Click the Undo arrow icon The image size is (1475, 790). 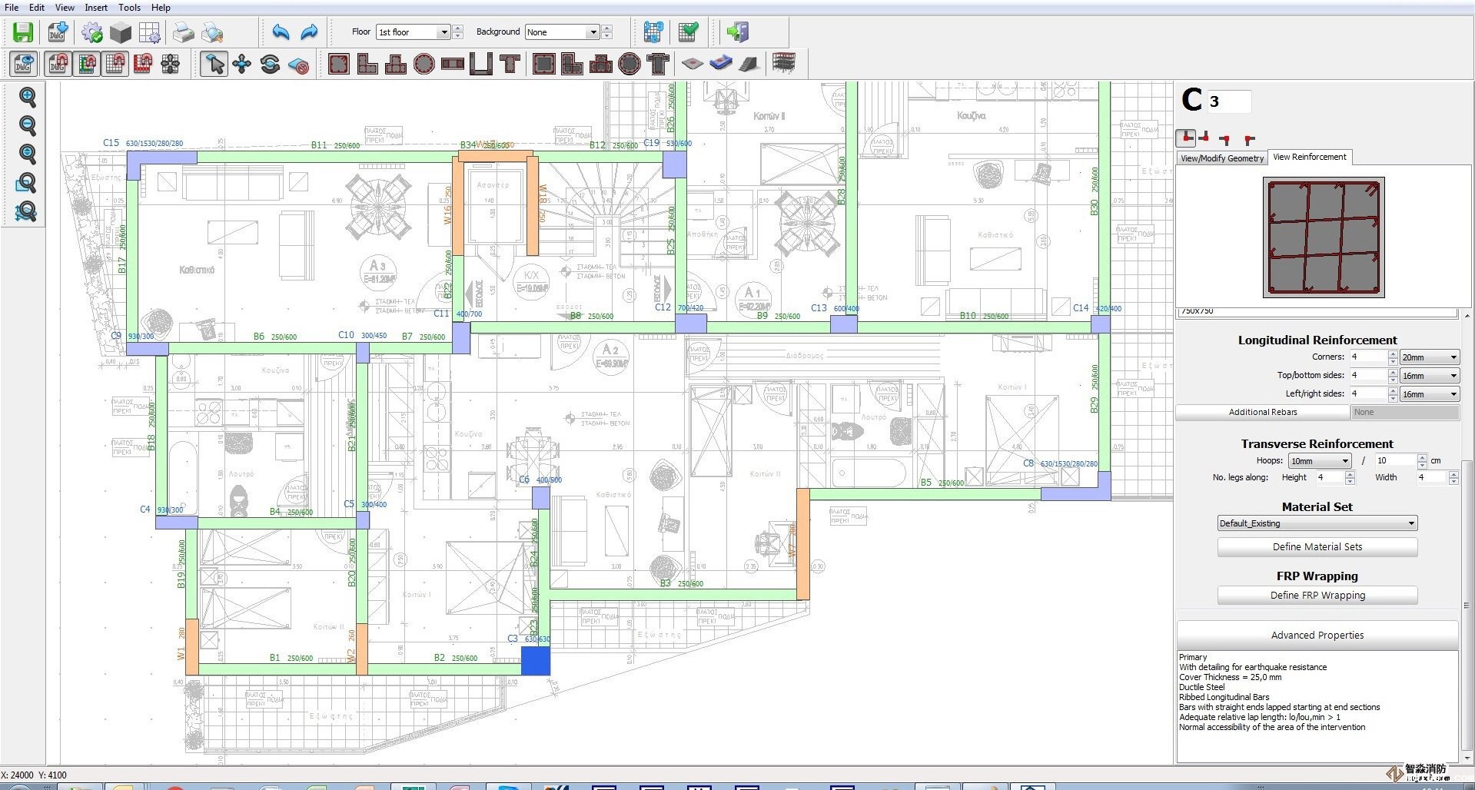point(281,32)
